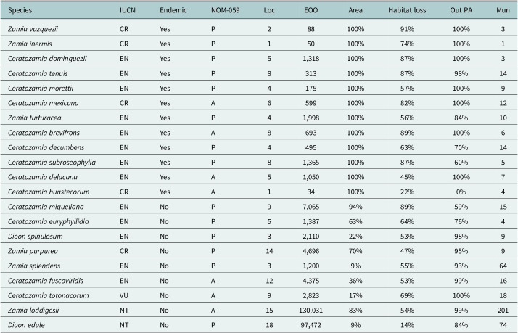Click the Species column header

pos(20,10)
